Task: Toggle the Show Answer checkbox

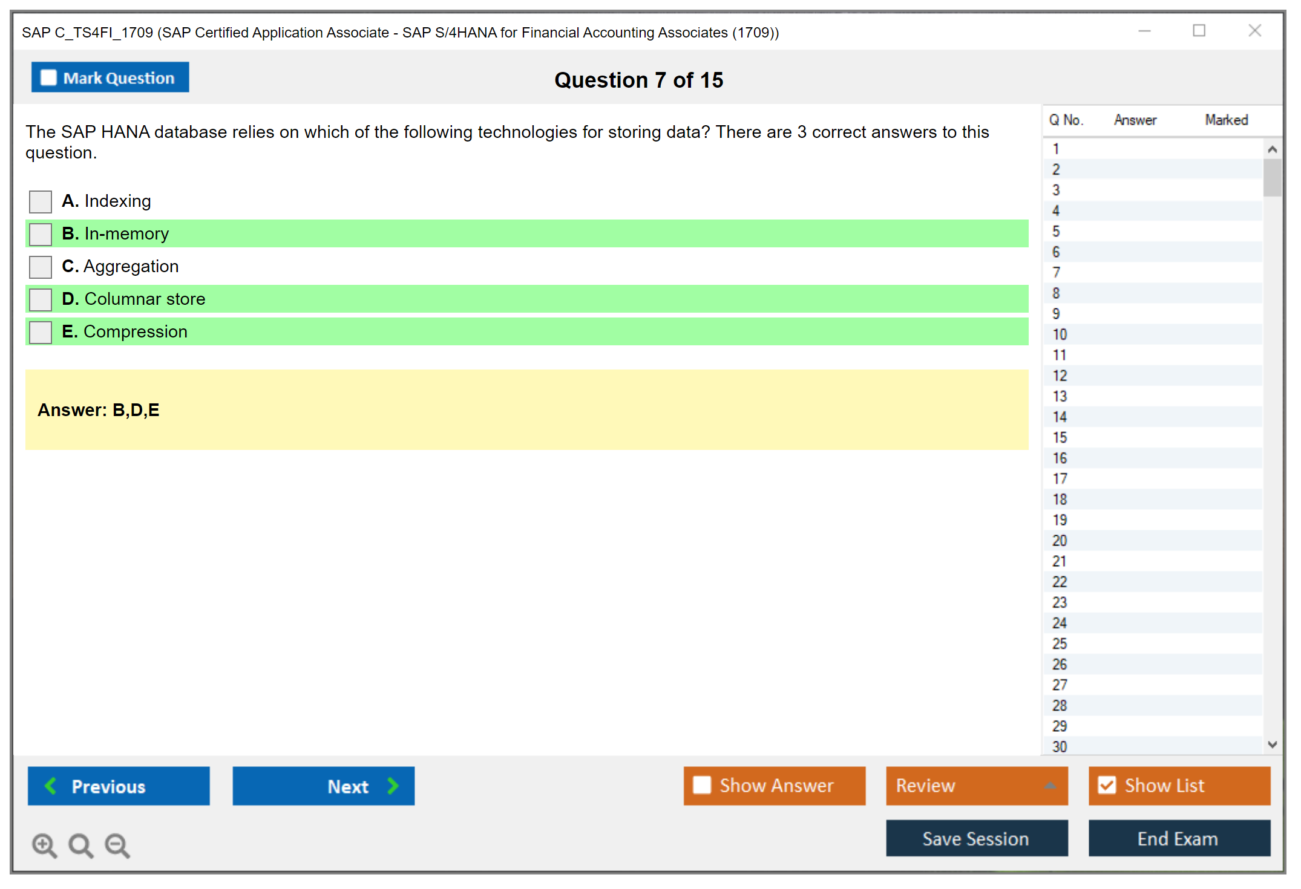Action: click(x=702, y=785)
